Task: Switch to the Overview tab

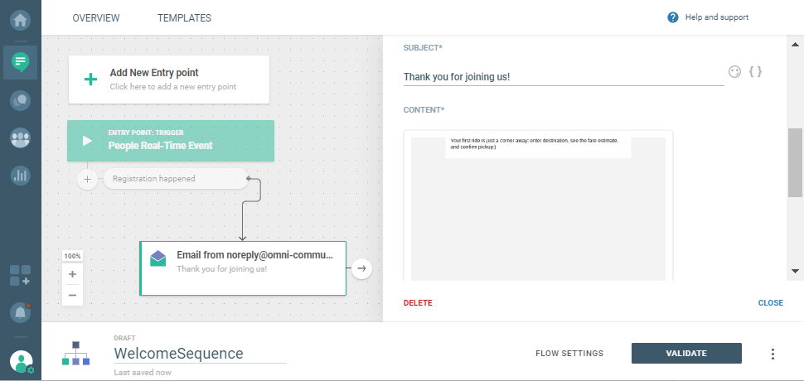Action: pyautogui.click(x=96, y=17)
